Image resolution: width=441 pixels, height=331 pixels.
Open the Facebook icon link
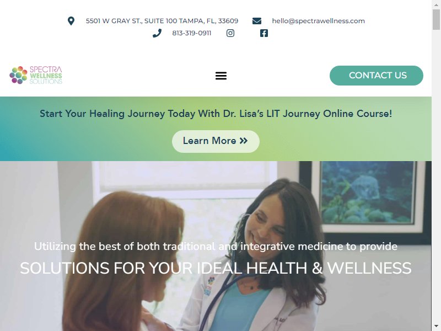(x=264, y=33)
